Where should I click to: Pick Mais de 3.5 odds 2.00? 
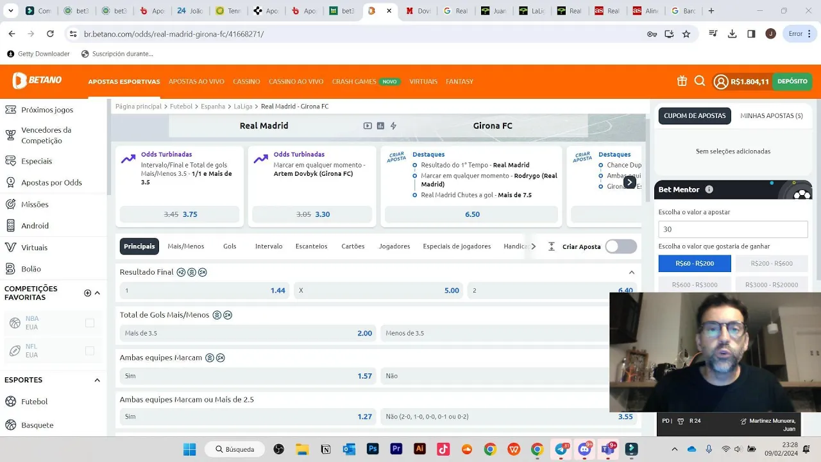248,333
